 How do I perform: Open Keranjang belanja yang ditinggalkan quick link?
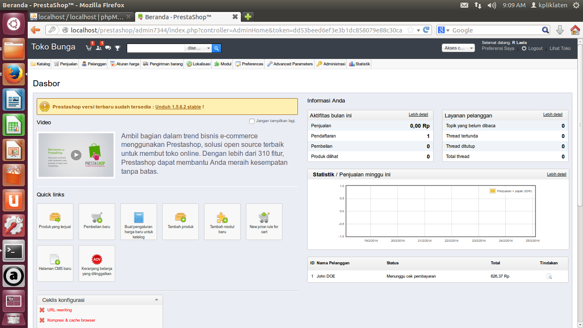click(x=97, y=264)
